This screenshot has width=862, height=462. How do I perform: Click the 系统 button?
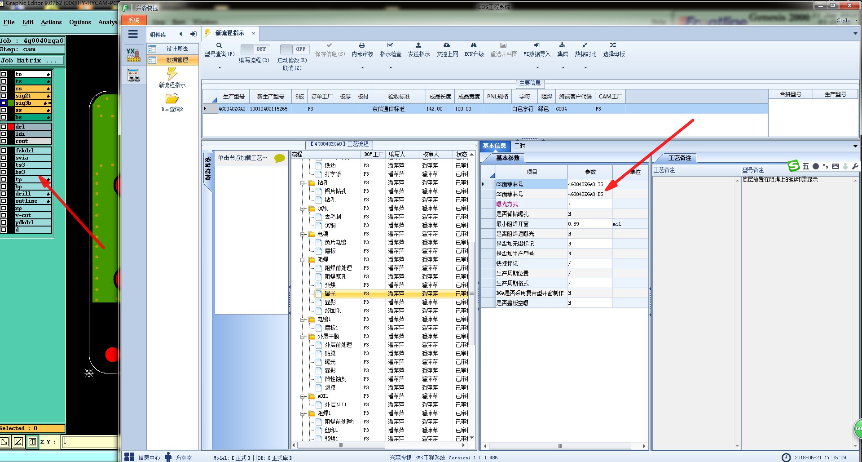coord(134,20)
